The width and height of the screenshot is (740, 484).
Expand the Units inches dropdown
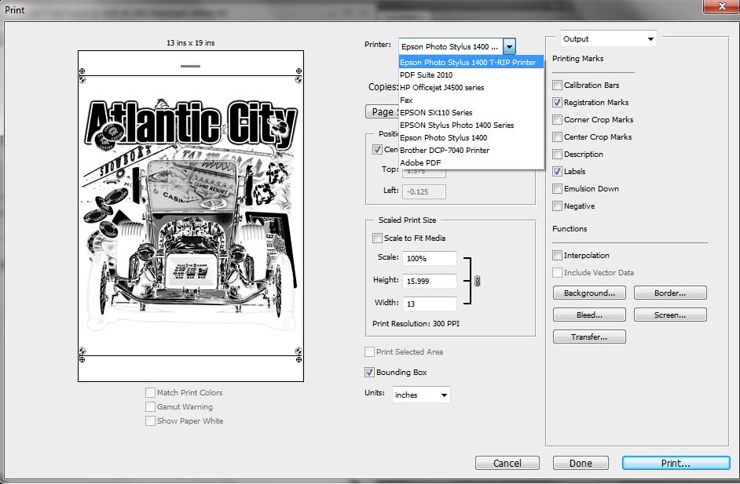[421, 395]
